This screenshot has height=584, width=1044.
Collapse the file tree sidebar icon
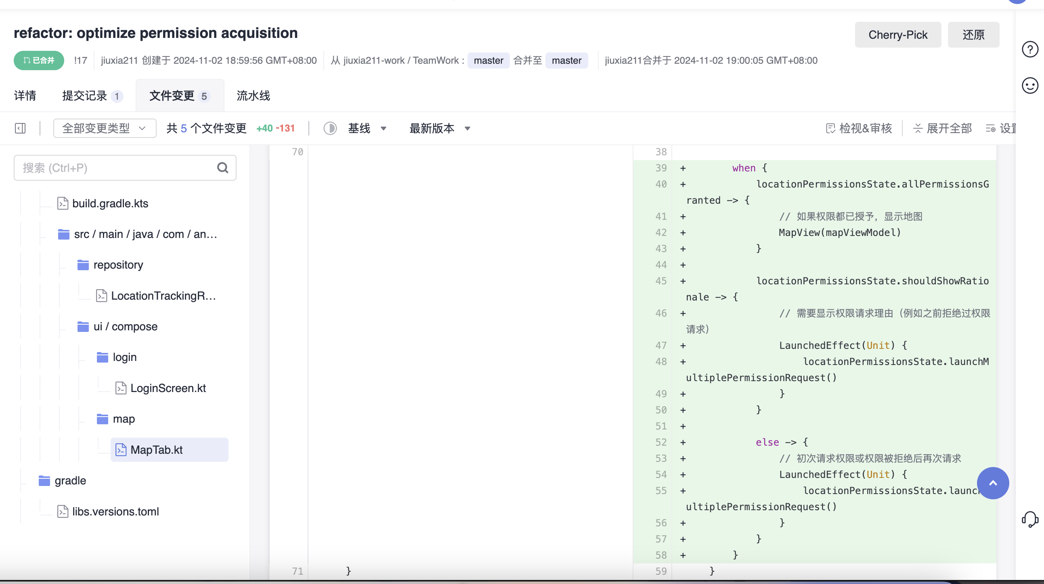pyautogui.click(x=20, y=128)
